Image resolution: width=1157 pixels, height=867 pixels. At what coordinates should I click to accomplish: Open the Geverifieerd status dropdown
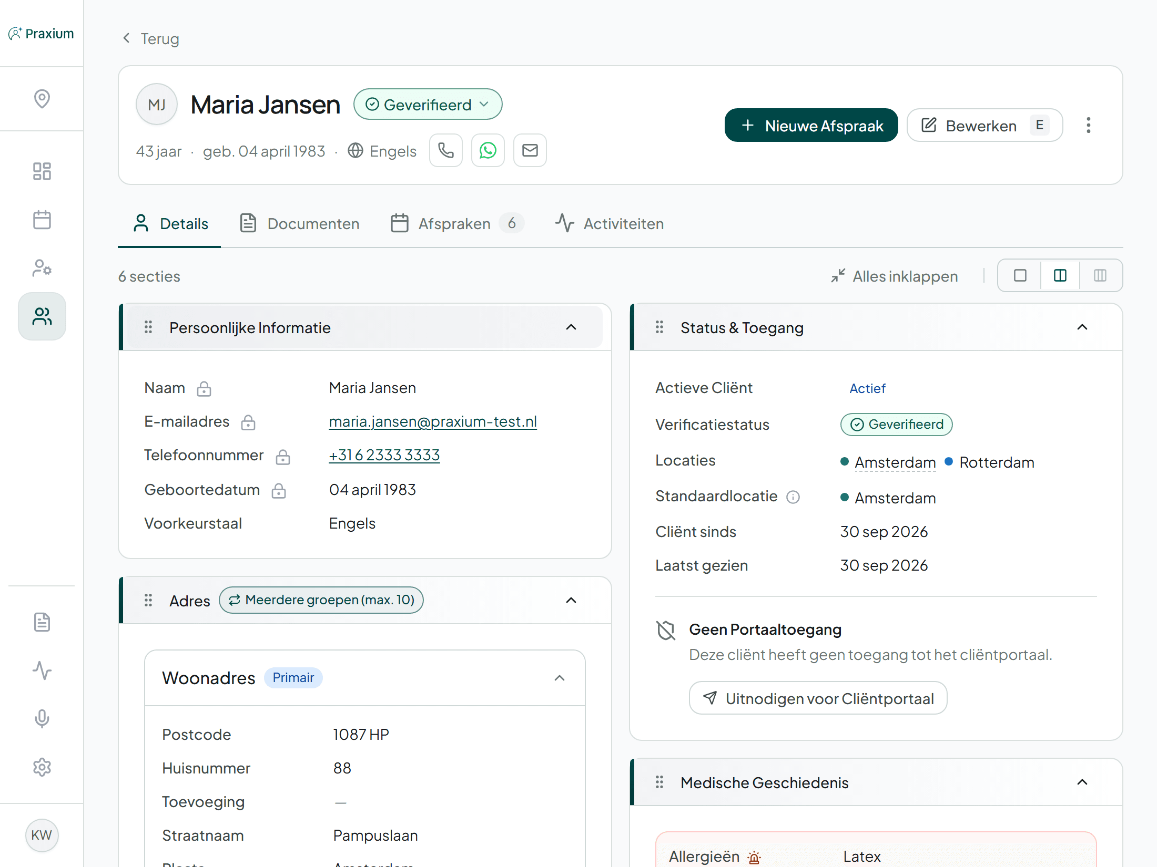(x=428, y=105)
